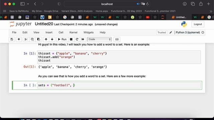
Task: Open the Functional S... 05 May 2023 bookmark
Action: point(126,11)
